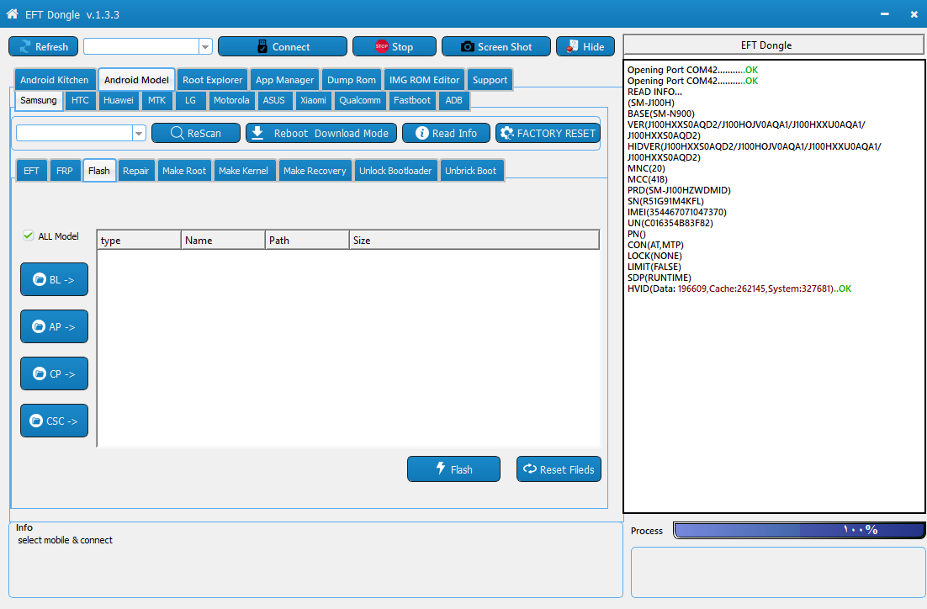Viewport: 927px width, 609px height.
Task: Select Samsung brand tab
Action: pos(39,100)
